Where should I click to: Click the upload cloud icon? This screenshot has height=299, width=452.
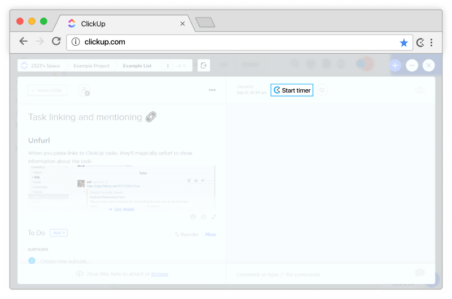[80, 274]
